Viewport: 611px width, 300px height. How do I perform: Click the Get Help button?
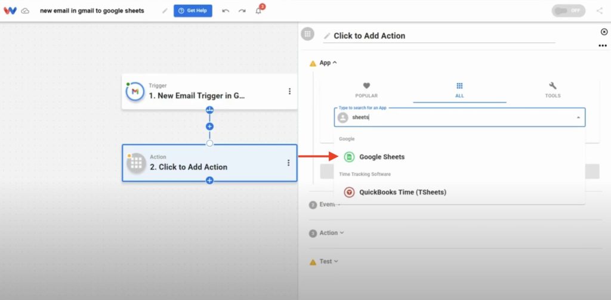pyautogui.click(x=193, y=11)
